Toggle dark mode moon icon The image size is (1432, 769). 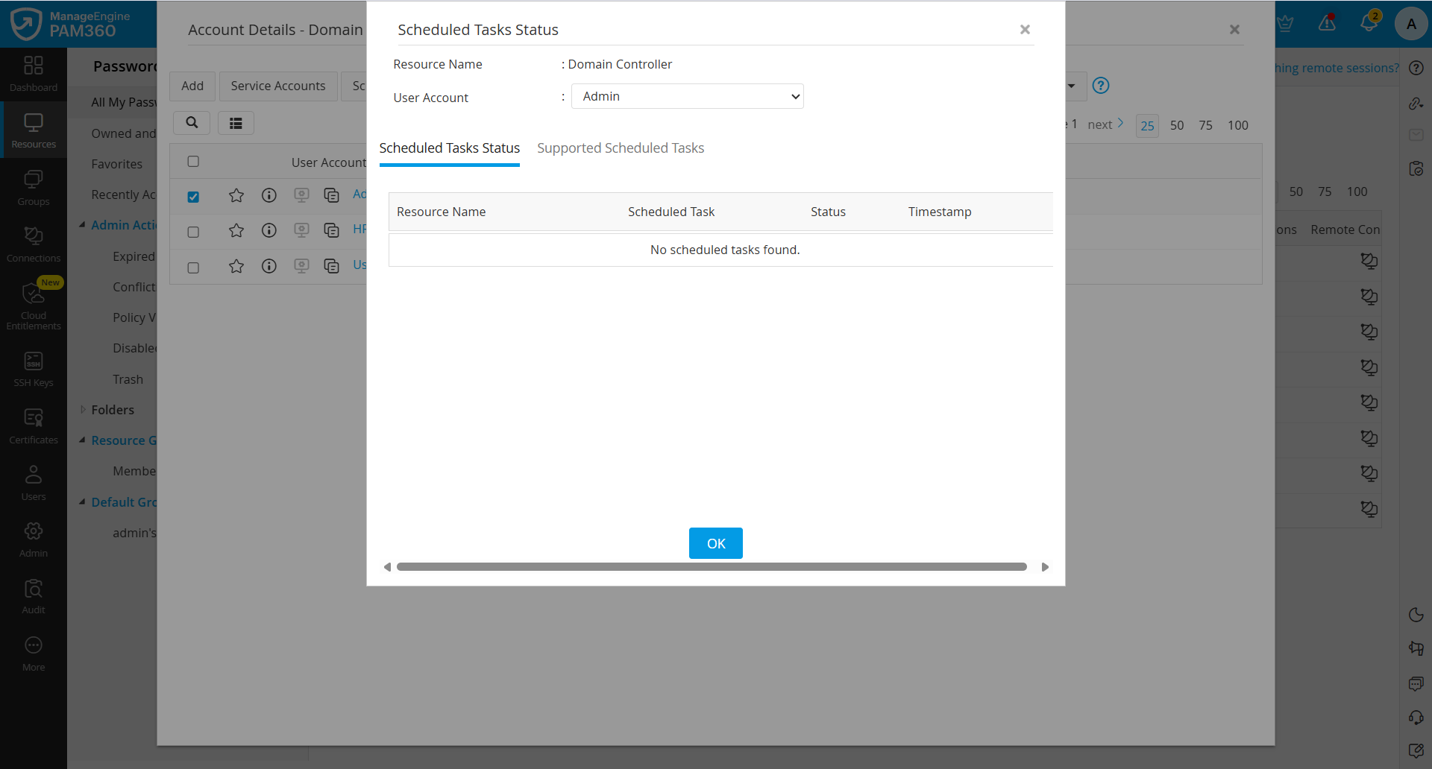(1416, 615)
